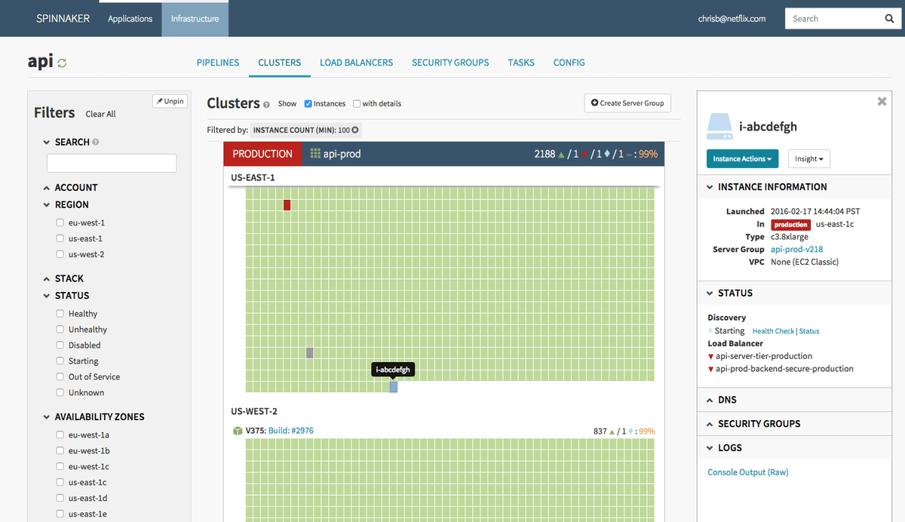Screen dimensions: 905x522
Task: Toggle the Instances show checkbox
Action: 308,104
